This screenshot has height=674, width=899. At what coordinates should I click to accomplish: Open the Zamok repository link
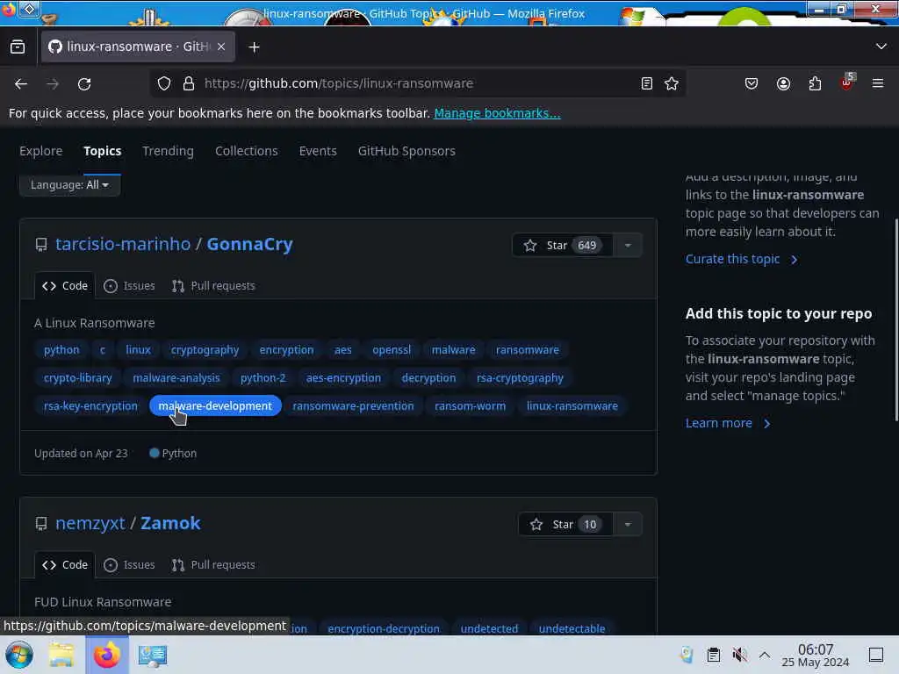point(170,523)
